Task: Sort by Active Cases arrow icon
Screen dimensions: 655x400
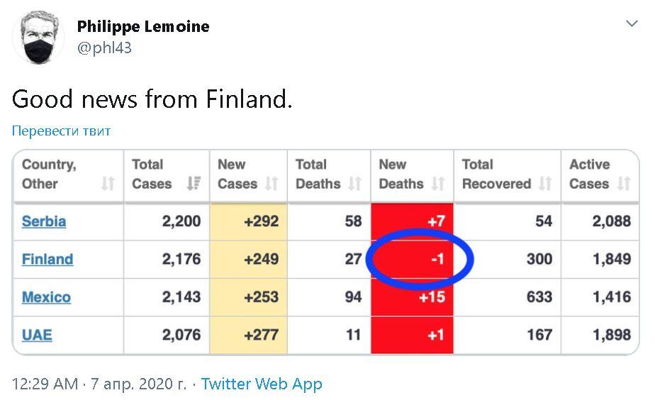Action: click(624, 184)
